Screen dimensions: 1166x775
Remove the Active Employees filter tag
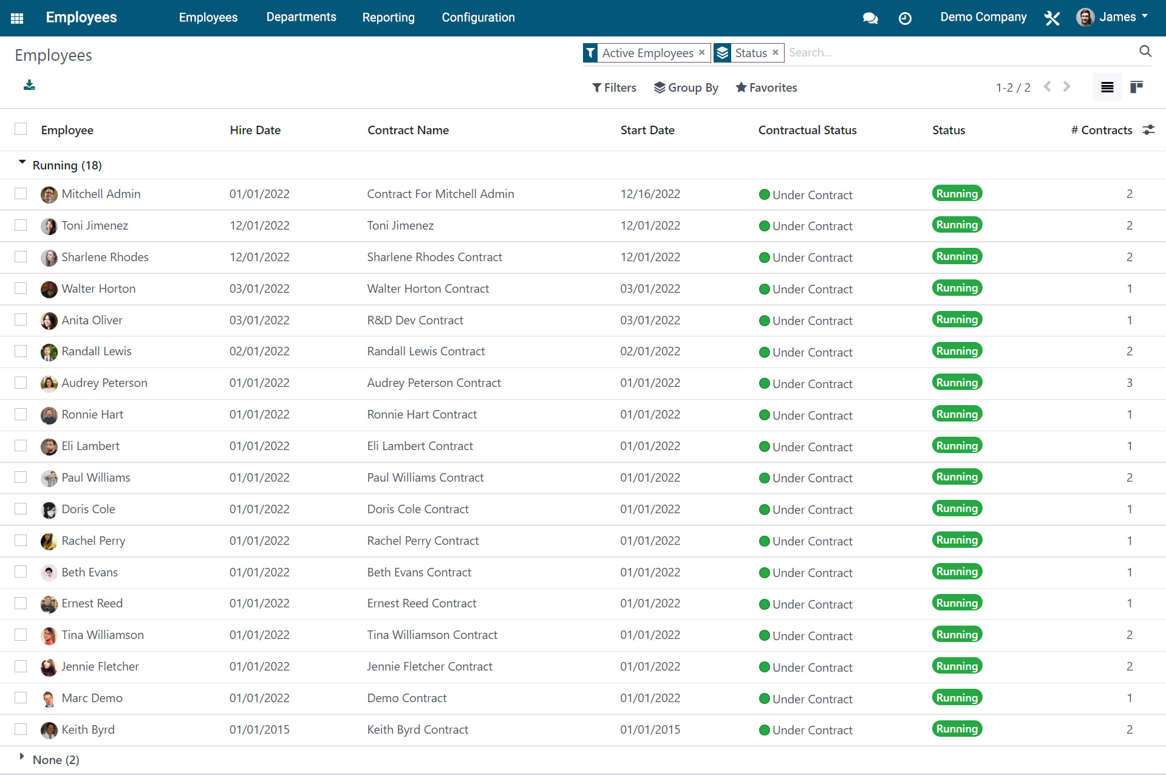coord(703,53)
